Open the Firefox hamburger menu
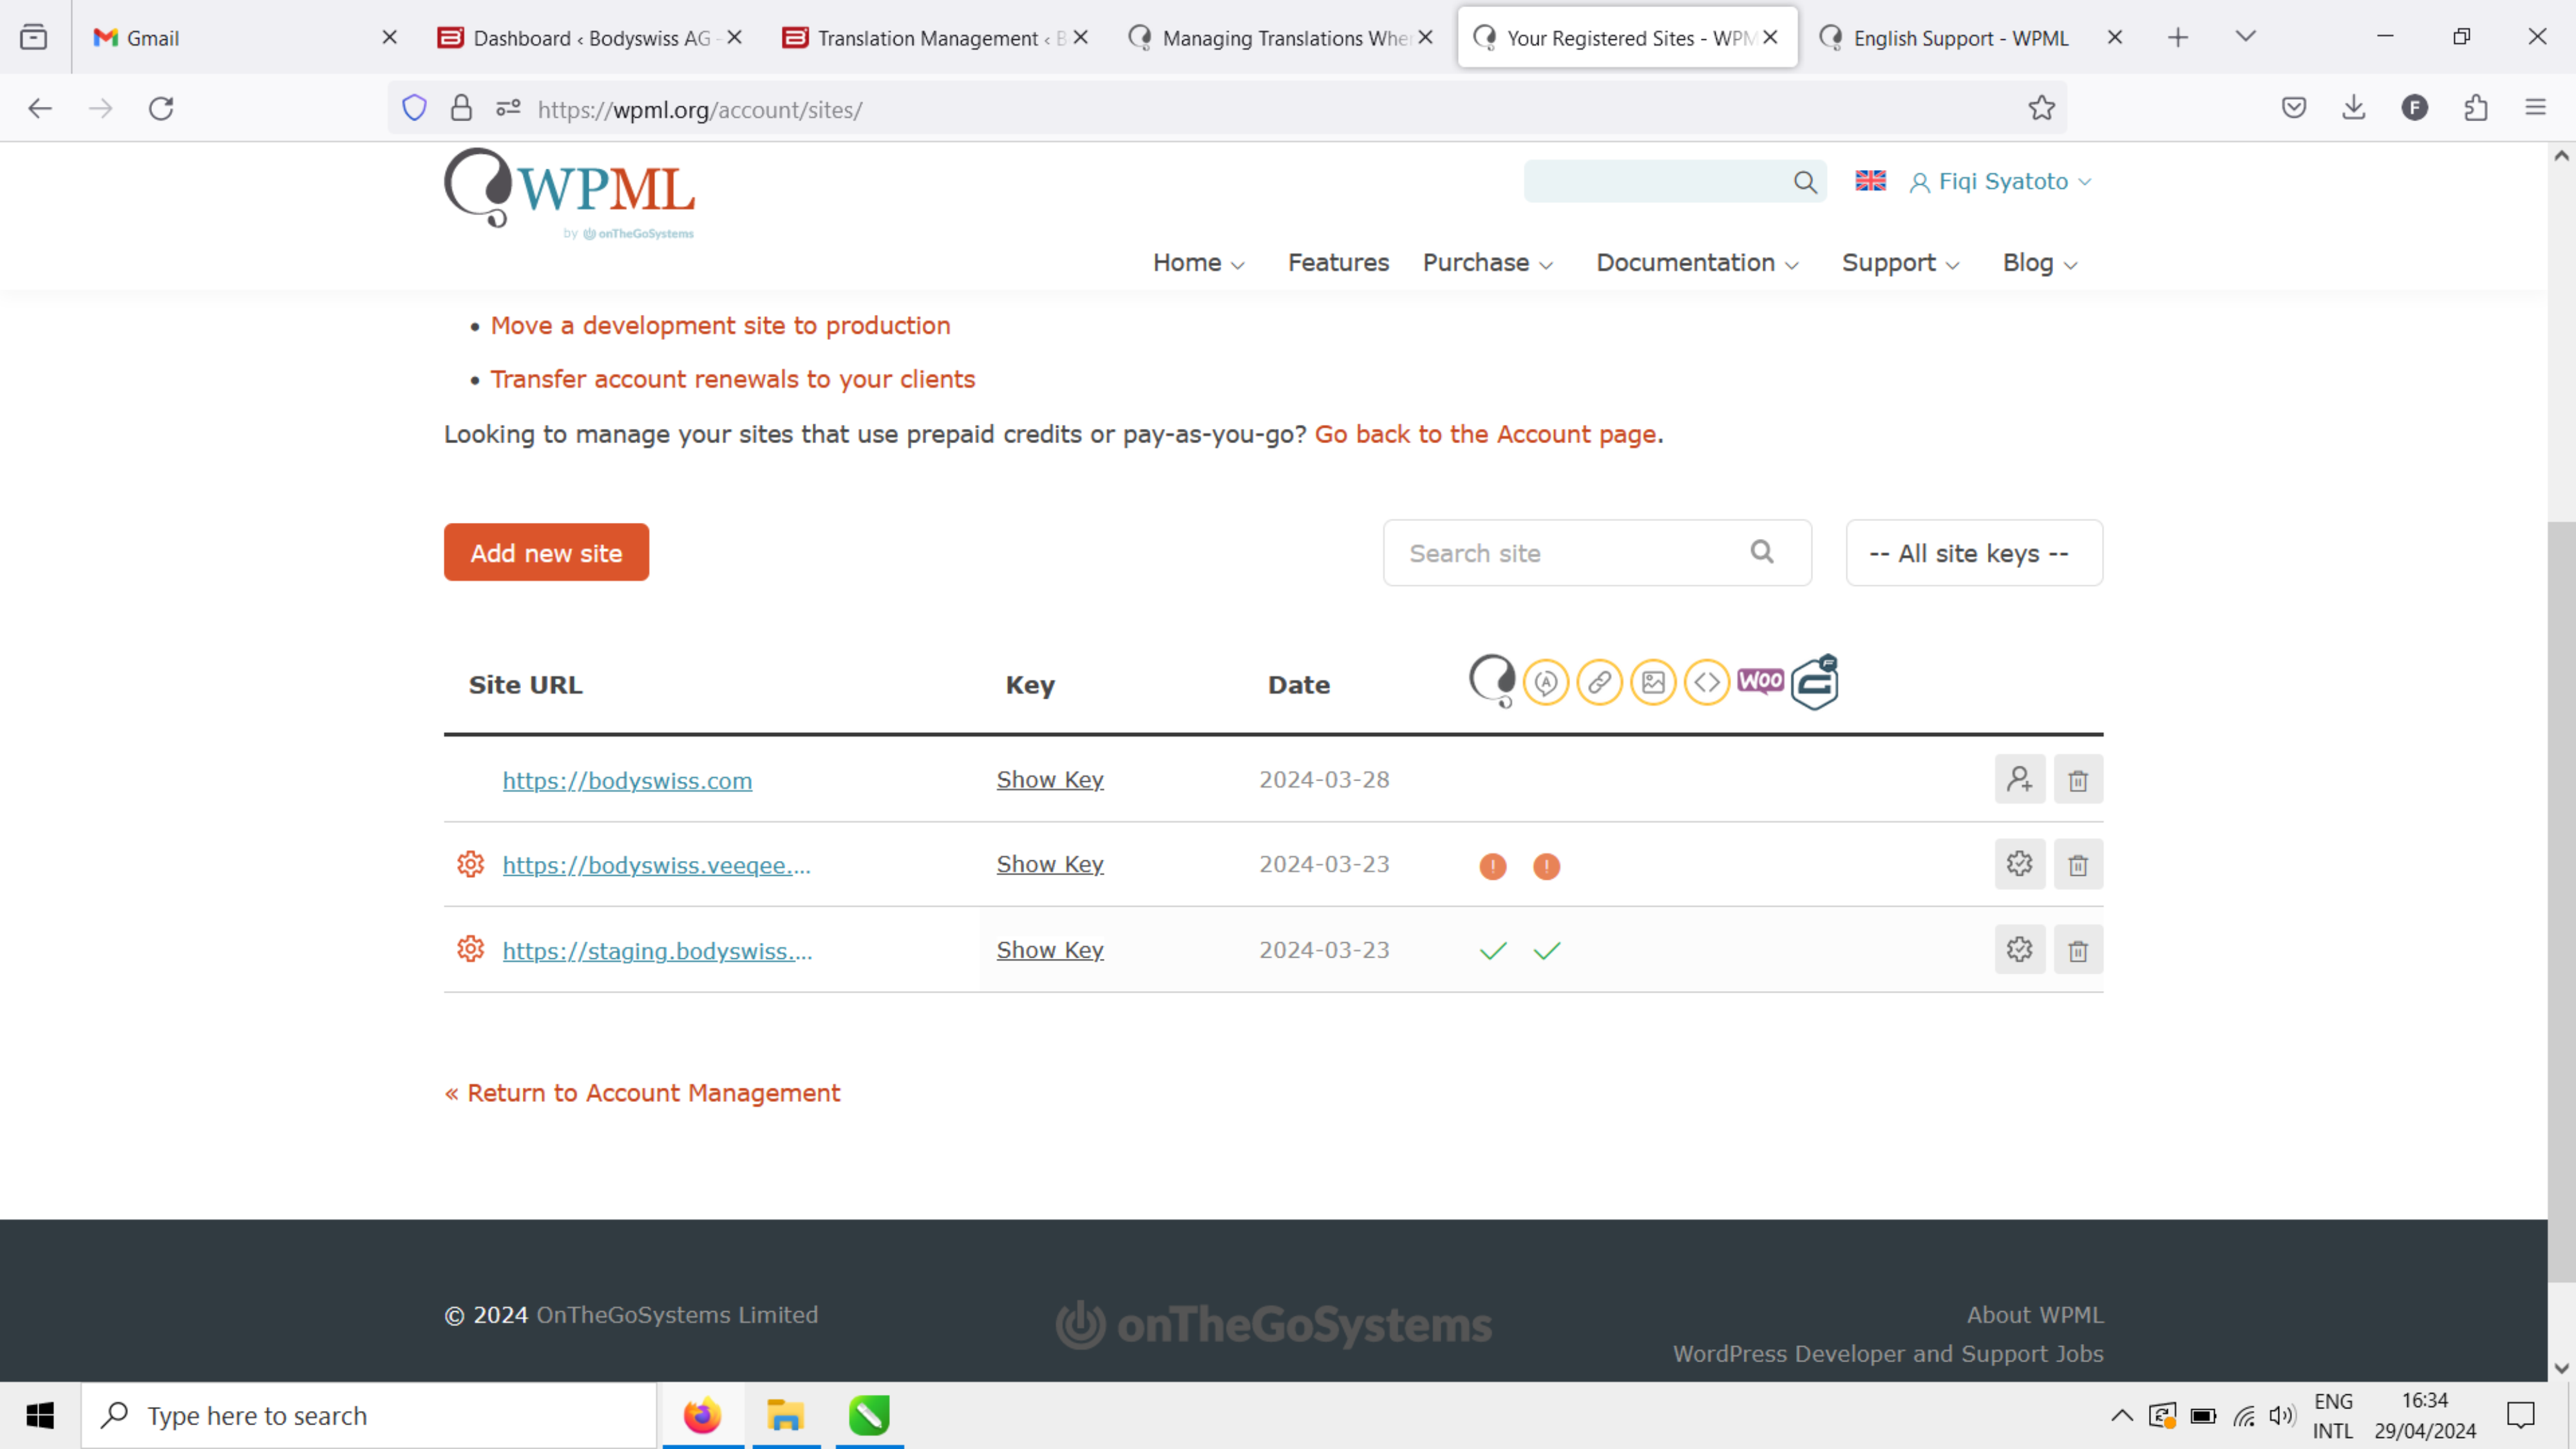 click(2535, 108)
